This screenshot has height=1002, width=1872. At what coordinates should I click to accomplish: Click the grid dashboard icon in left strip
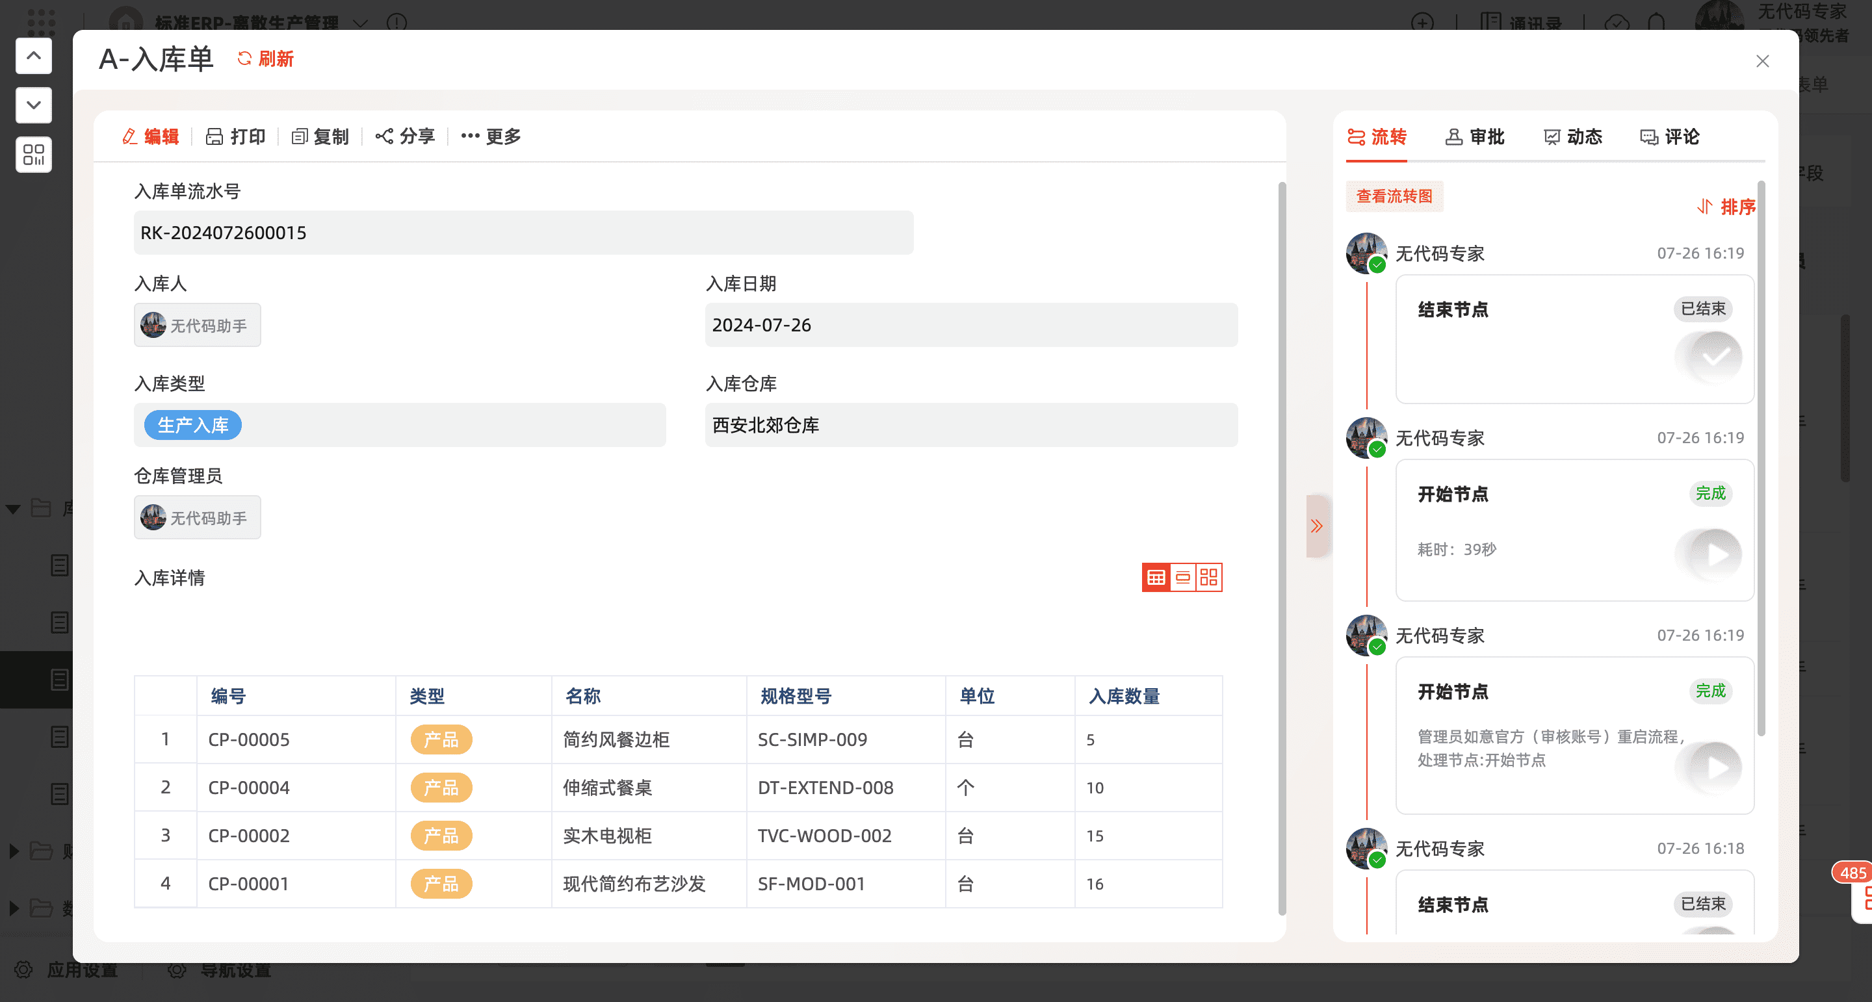click(33, 155)
